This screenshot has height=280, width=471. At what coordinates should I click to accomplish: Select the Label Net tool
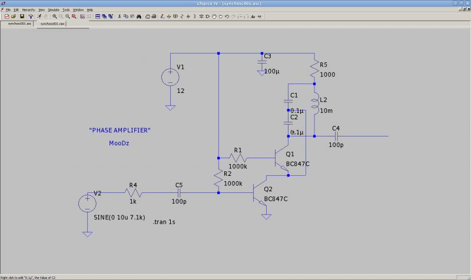tap(175, 16)
